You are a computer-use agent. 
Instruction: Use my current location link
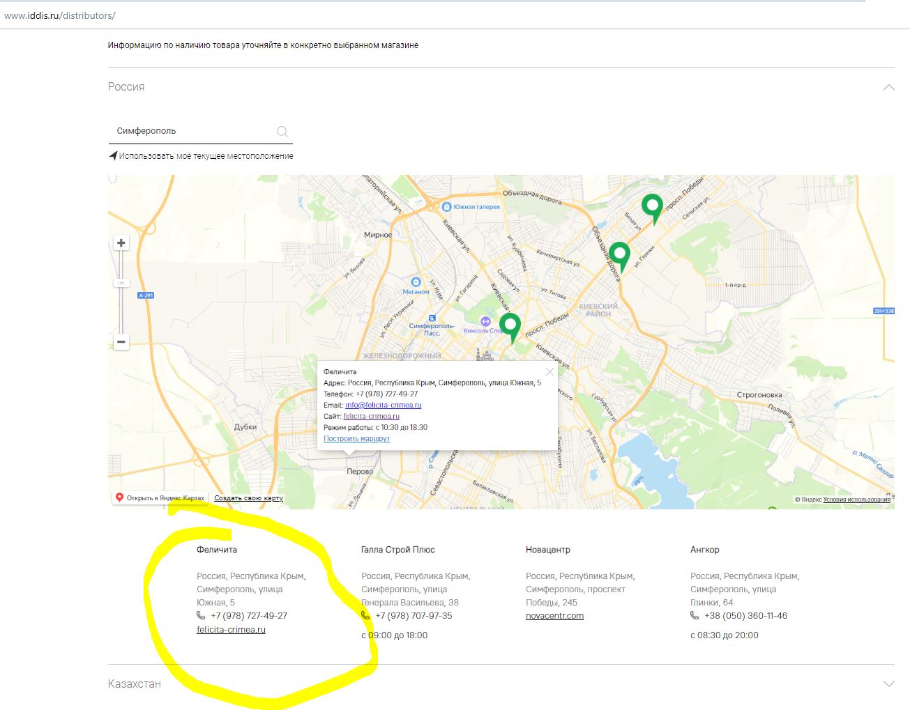(206, 156)
